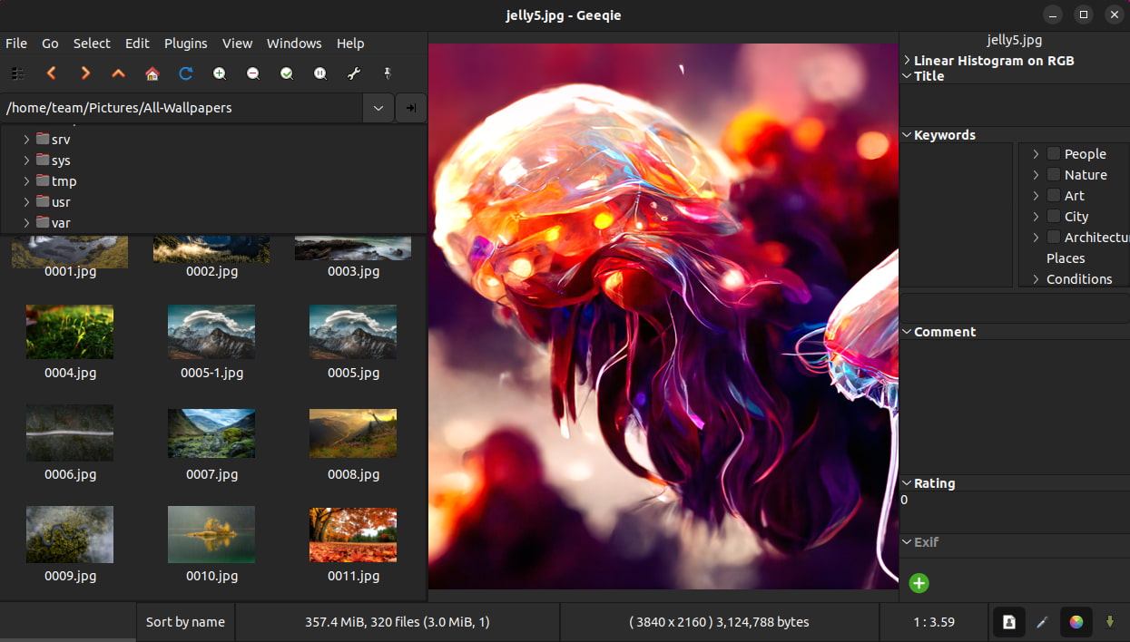Go to the home directory icon

pos(152,73)
